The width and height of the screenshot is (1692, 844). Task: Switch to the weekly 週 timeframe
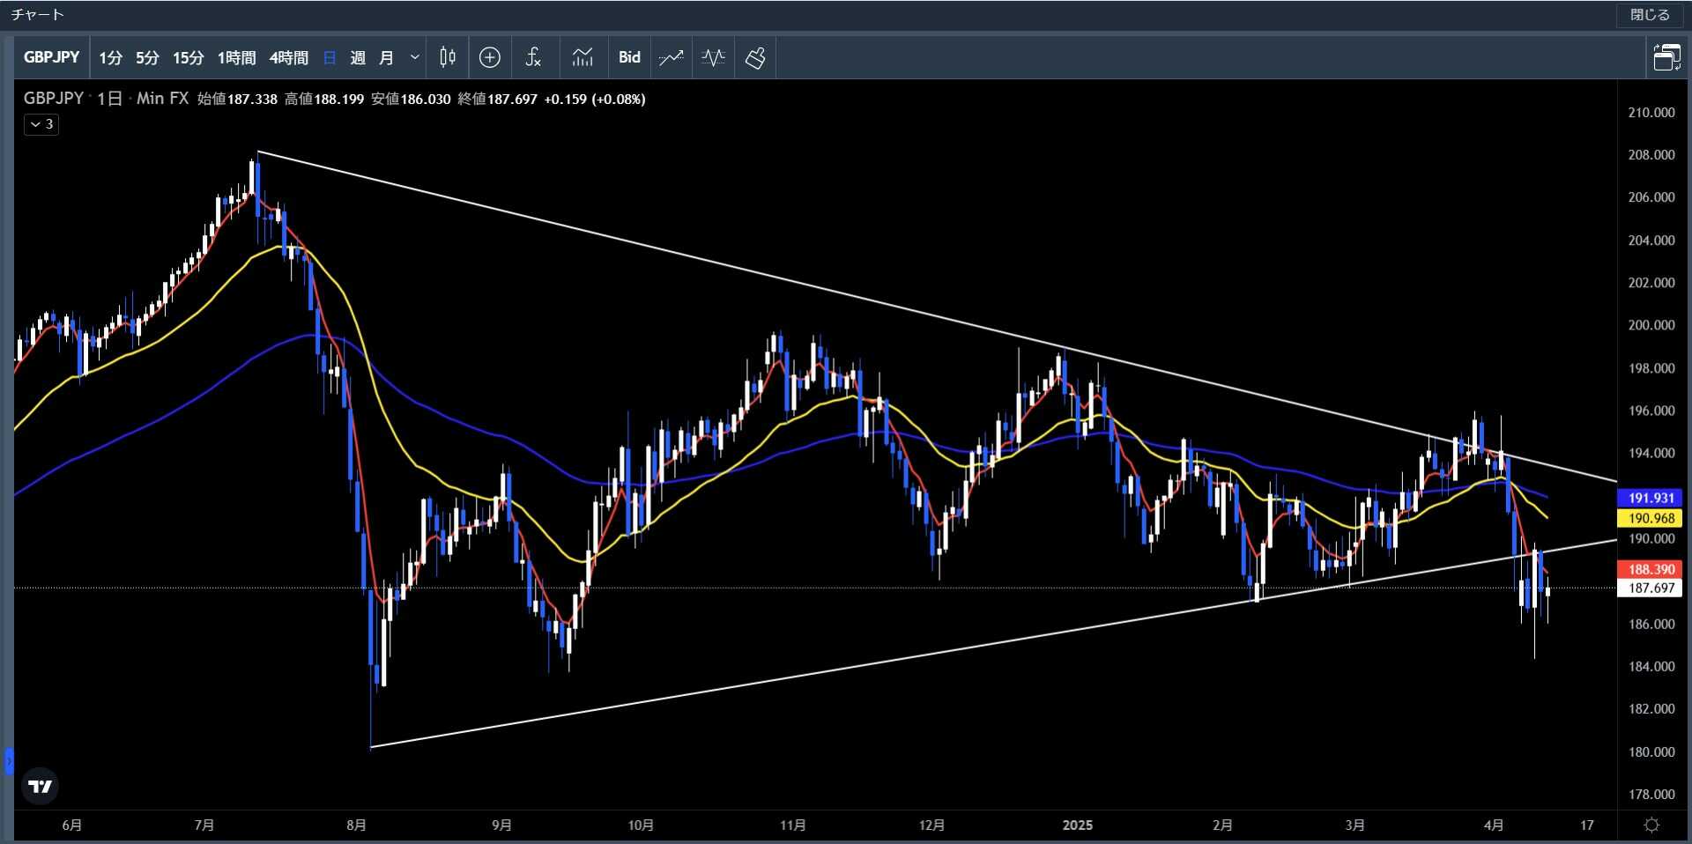(x=358, y=57)
